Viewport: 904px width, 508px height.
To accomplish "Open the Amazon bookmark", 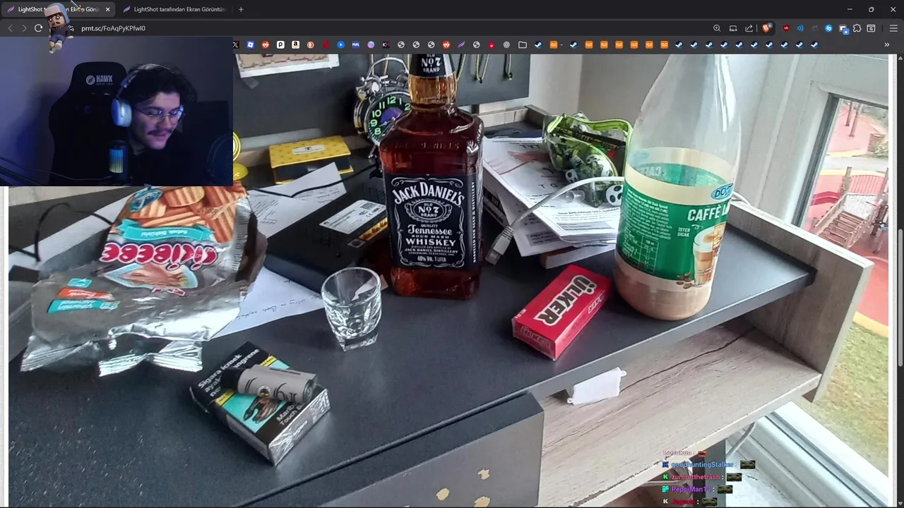I will 295,44.
